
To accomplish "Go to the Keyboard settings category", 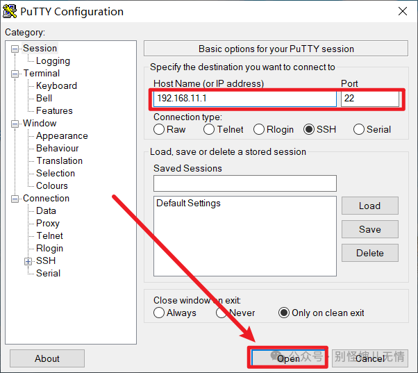I will (x=56, y=86).
